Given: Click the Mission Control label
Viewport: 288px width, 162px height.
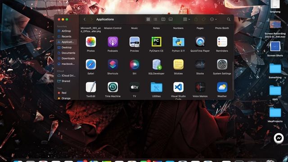Looking at the screenshot, I should pyautogui.click(x=112, y=28).
